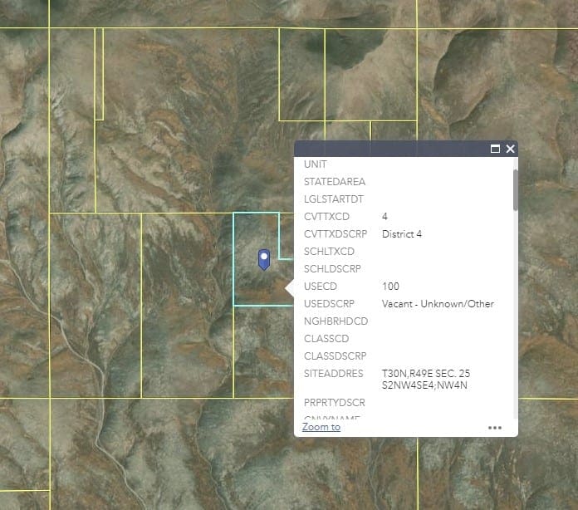Click the popup vertical scrollbar
578x510 pixels.
point(516,190)
